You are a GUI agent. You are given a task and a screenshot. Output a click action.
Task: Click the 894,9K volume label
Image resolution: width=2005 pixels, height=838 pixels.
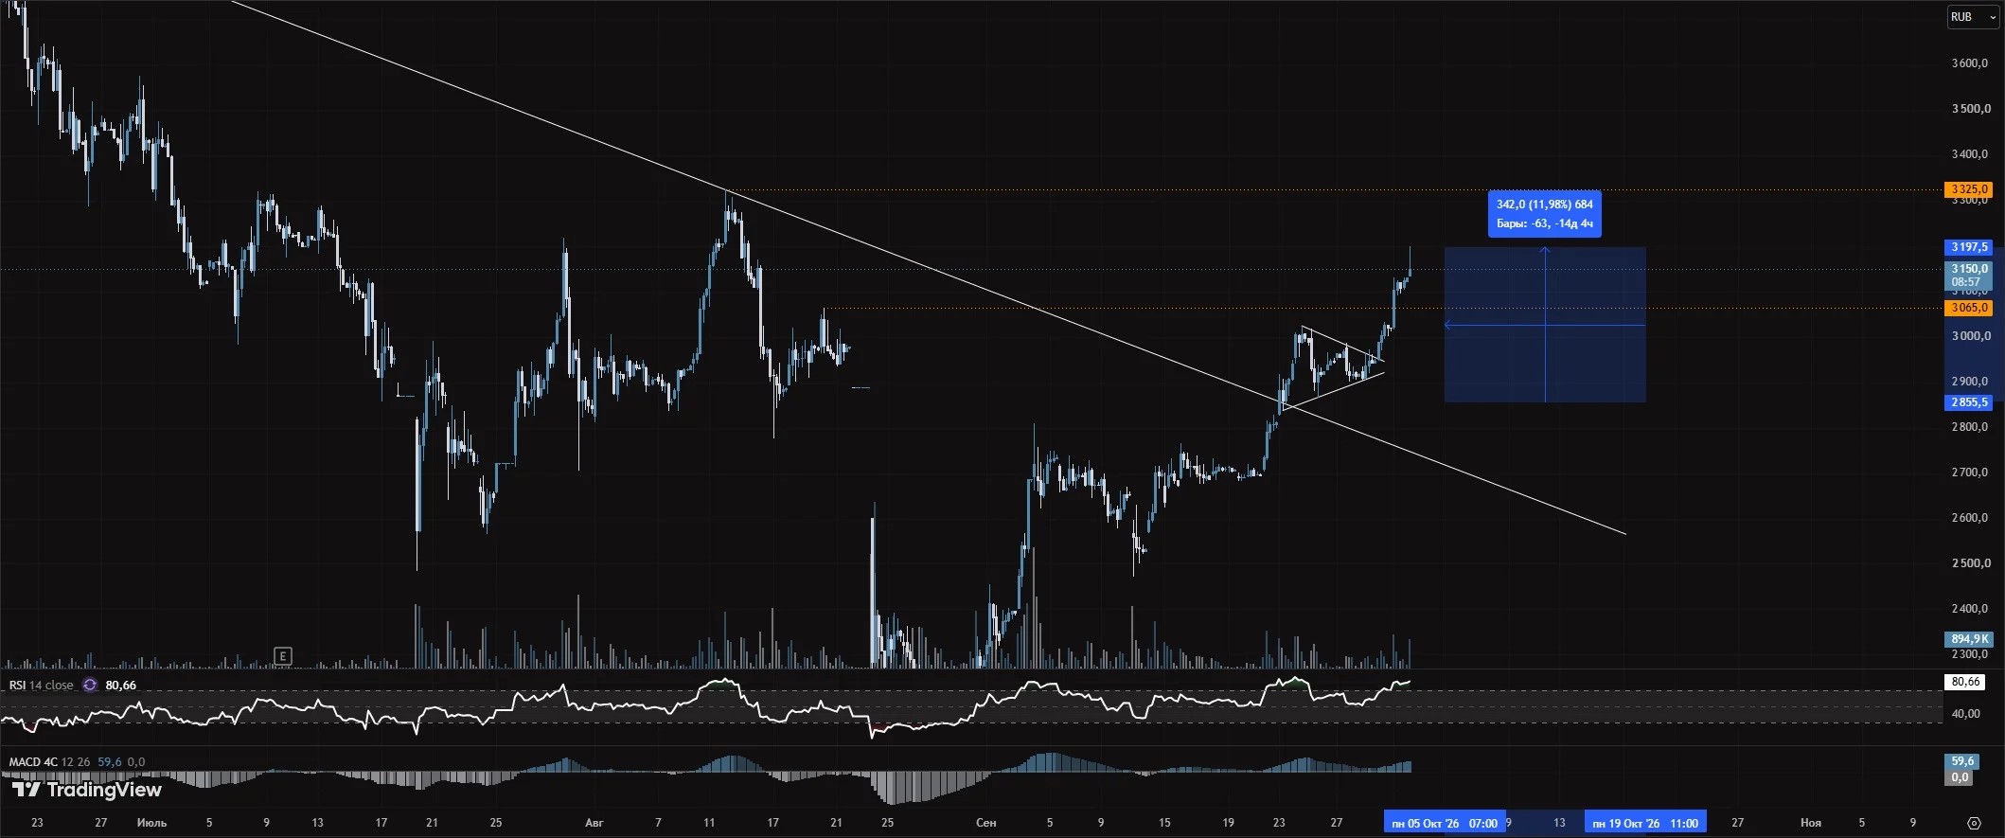(1968, 639)
